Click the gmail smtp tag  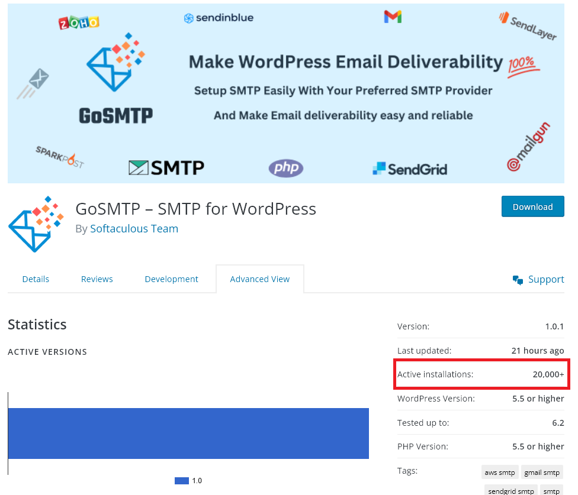coord(541,472)
